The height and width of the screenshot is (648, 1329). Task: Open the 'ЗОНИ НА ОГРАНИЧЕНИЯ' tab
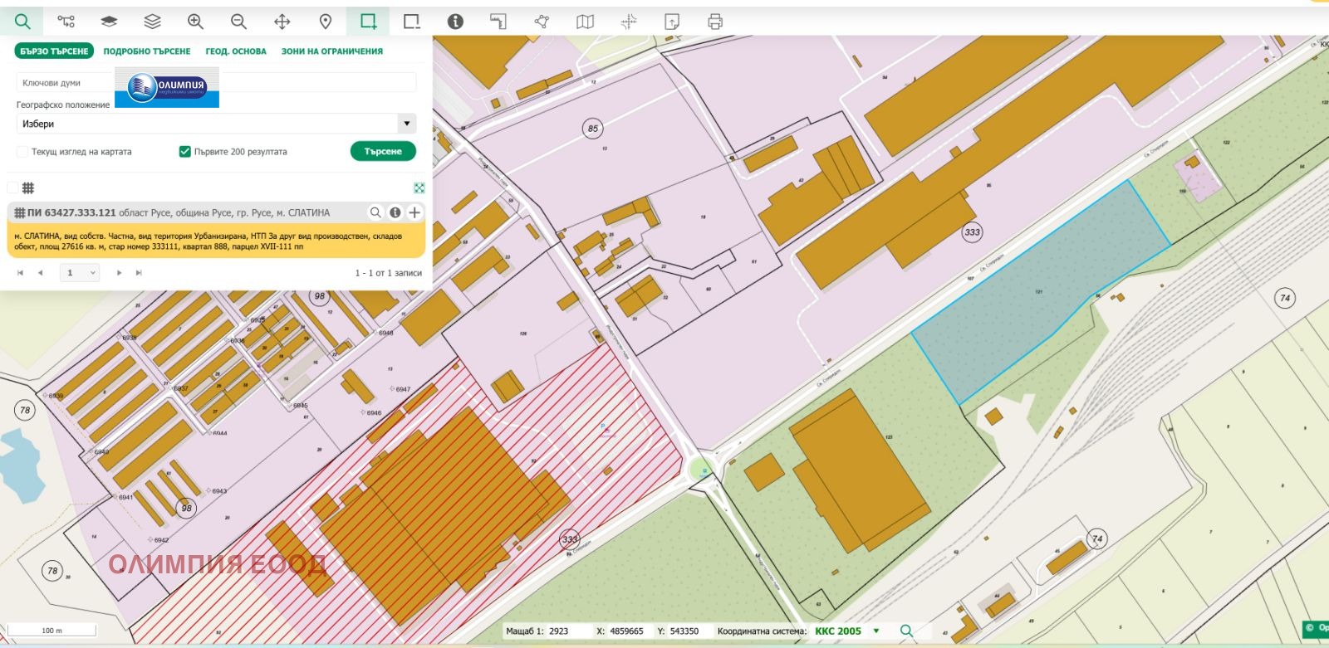click(x=331, y=51)
